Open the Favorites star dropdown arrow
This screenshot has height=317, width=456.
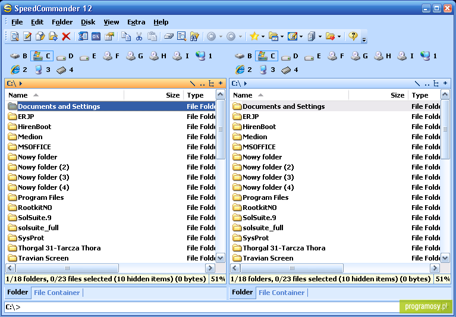[x=263, y=37]
